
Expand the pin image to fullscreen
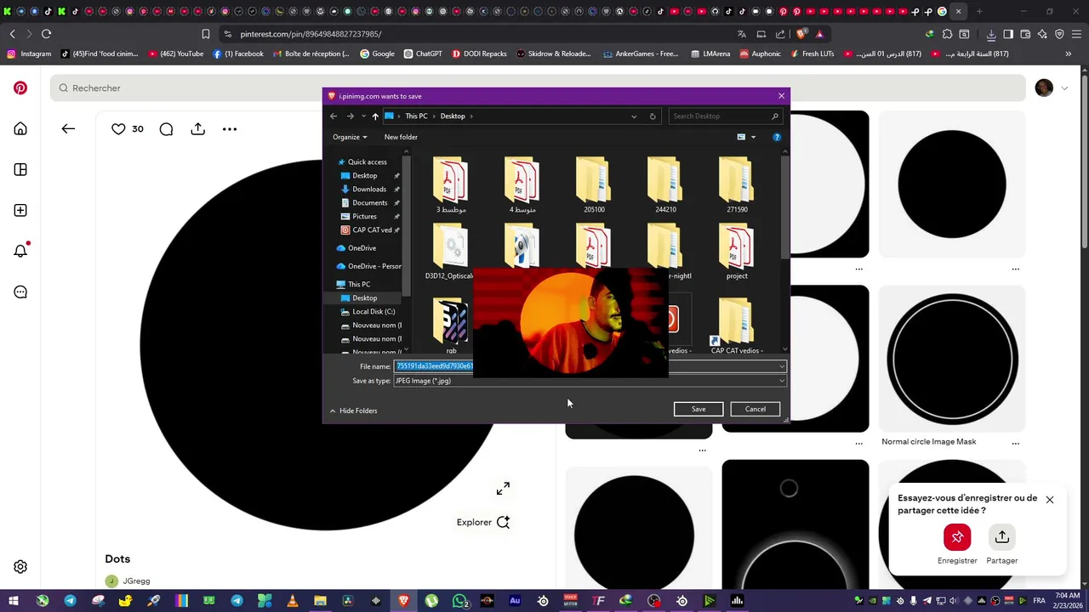[503, 489]
